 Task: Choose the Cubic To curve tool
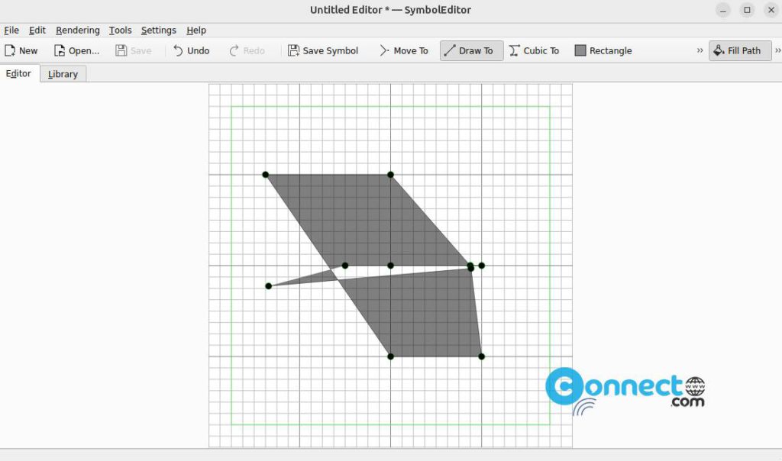[534, 50]
